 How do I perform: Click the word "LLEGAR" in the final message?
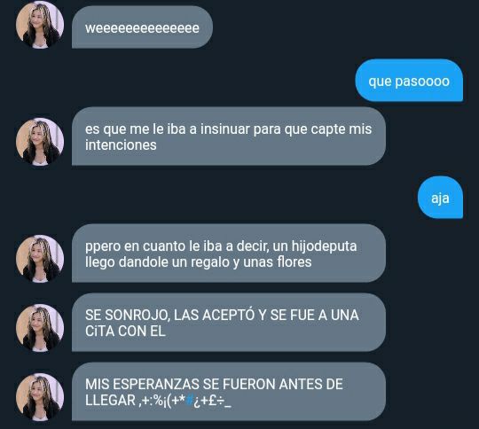coord(110,400)
